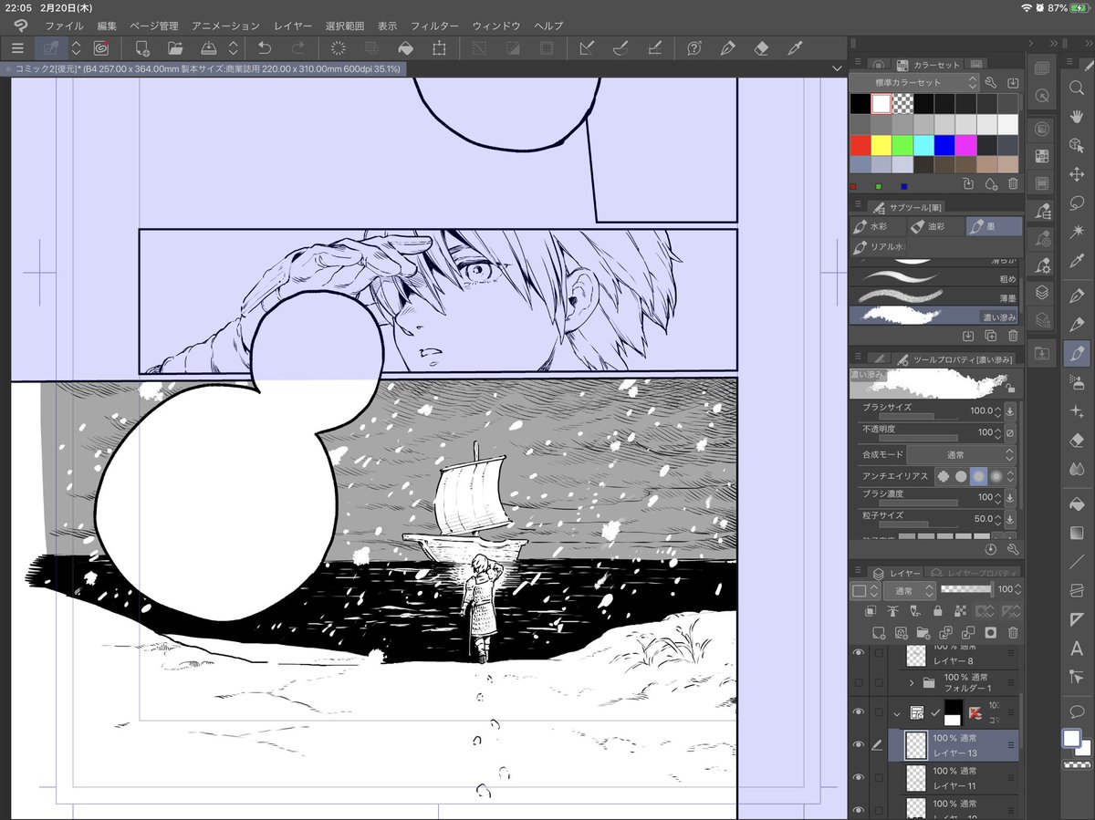Create new layer folder icon
Viewport: 1095px width, 820px height.
pyautogui.click(x=922, y=632)
